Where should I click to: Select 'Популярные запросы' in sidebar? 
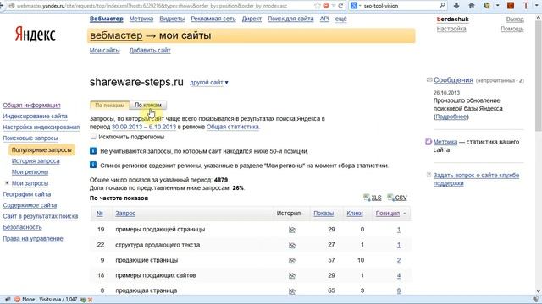(x=41, y=150)
